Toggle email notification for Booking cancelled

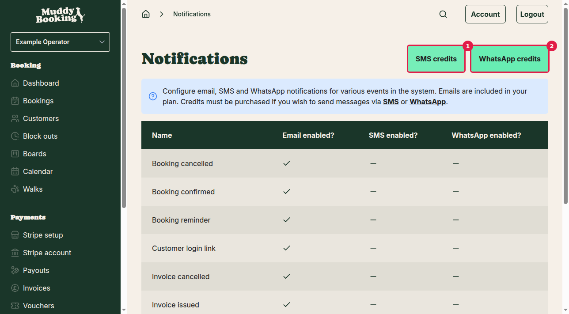pos(286,163)
